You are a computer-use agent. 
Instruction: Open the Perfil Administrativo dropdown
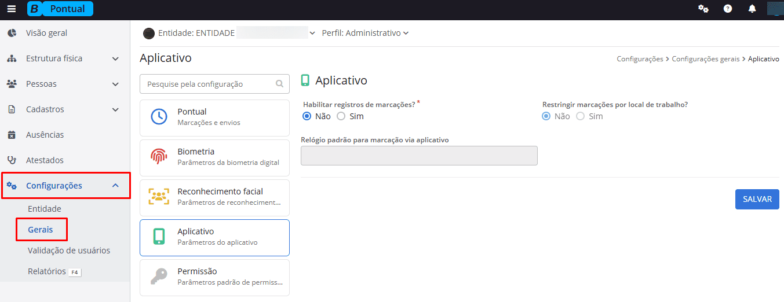pos(365,33)
